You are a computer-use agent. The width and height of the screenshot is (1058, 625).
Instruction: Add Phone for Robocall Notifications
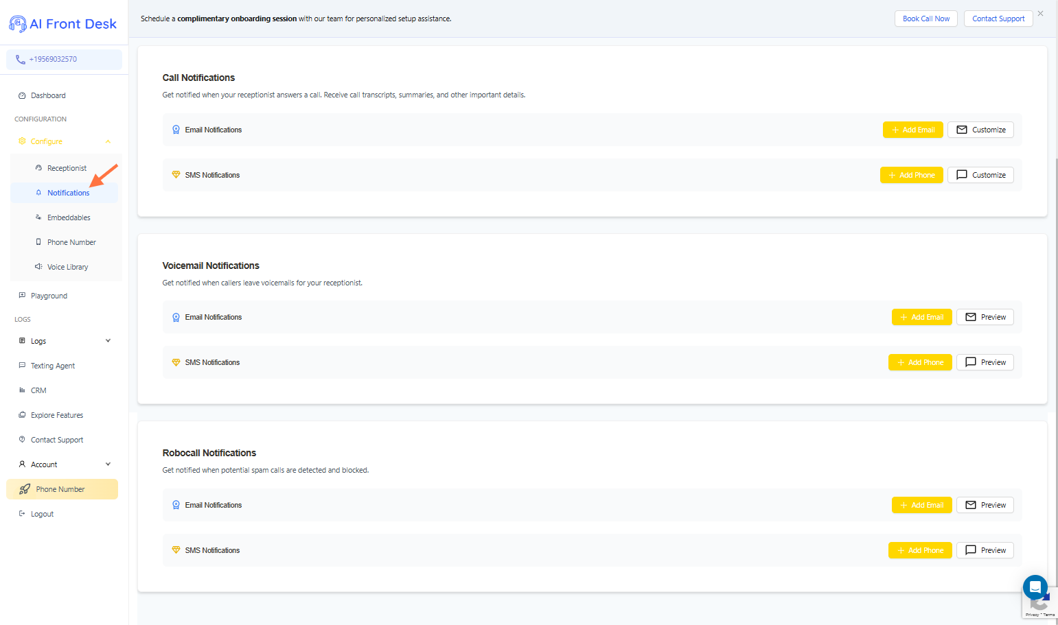(920, 550)
